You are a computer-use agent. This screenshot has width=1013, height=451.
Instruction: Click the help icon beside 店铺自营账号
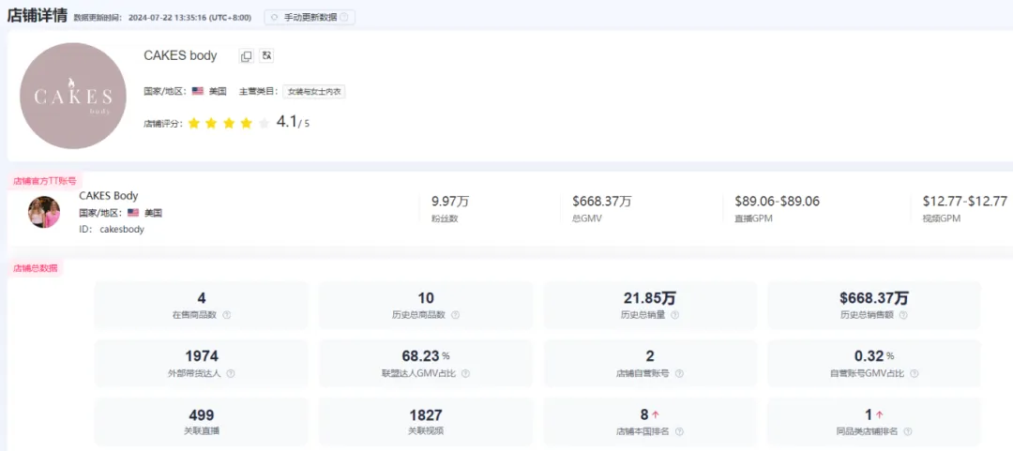point(679,373)
